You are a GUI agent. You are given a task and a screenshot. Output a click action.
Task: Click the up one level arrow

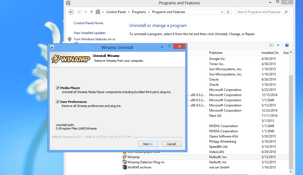pos(91,12)
